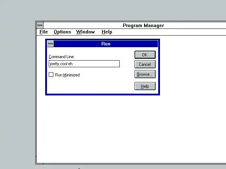Open the Help menu in menu bar
This screenshot has width=226, height=169.
point(107,32)
